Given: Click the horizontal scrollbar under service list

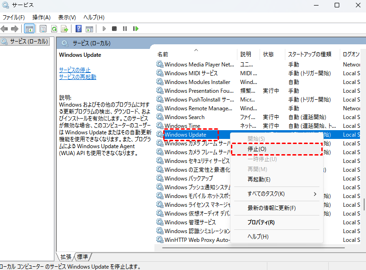Looking at the screenshot, I should [253, 247].
